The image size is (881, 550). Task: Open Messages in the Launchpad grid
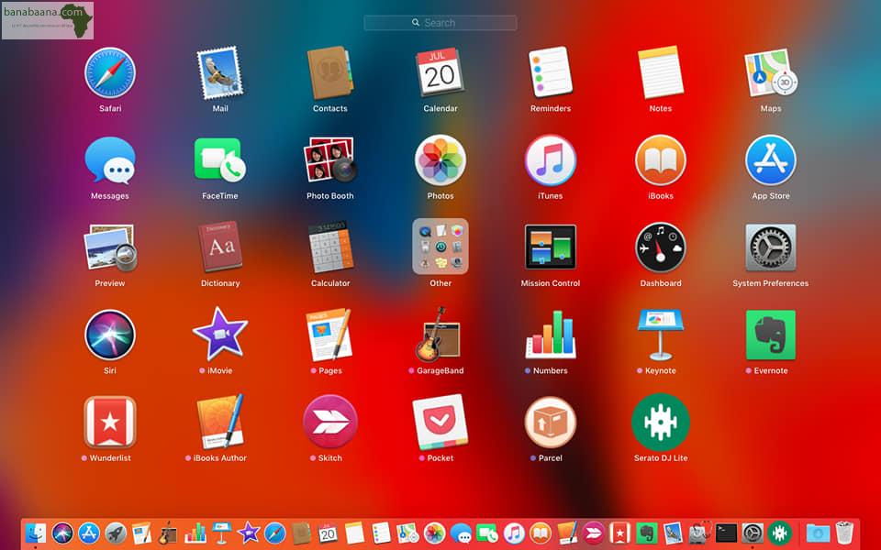coord(110,160)
